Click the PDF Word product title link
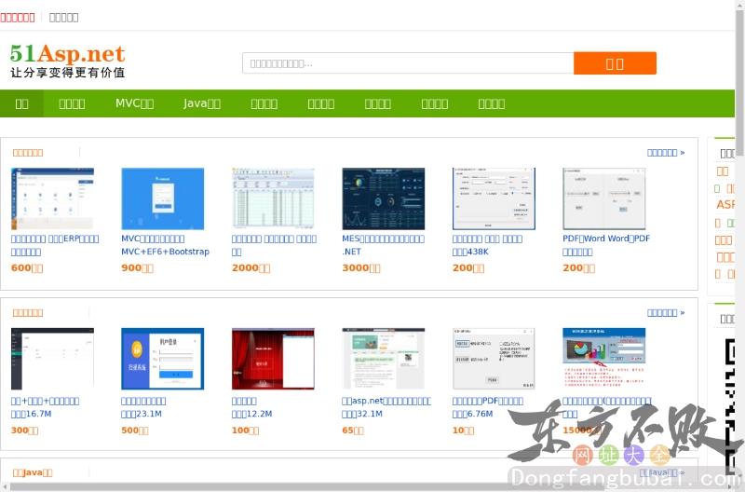The image size is (745, 492). click(x=606, y=239)
